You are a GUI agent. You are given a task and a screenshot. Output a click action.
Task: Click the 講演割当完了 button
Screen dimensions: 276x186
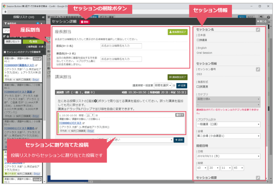pos(177,77)
